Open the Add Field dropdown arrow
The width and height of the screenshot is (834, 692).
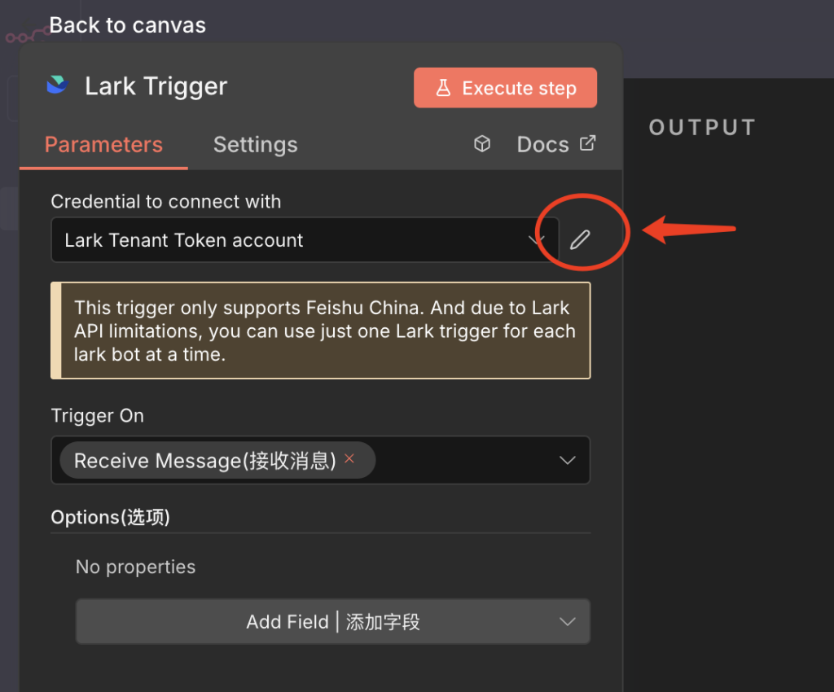coord(567,622)
